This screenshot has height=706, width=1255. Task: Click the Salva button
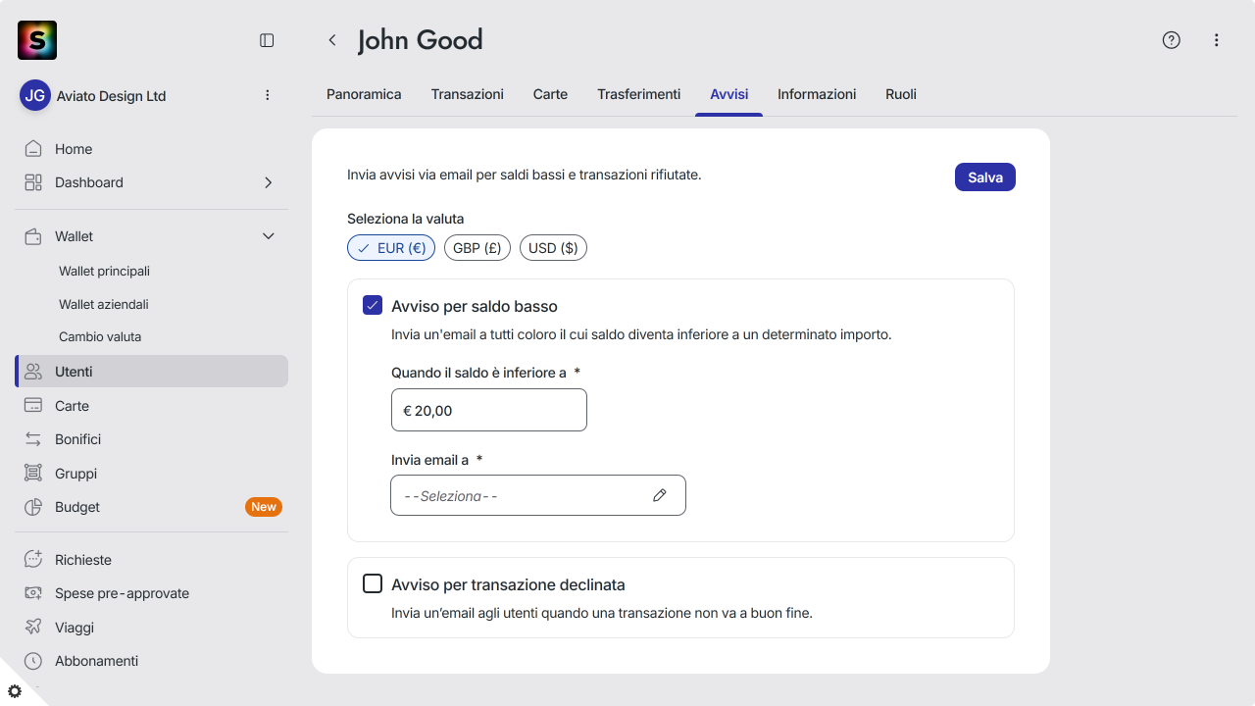985,177
